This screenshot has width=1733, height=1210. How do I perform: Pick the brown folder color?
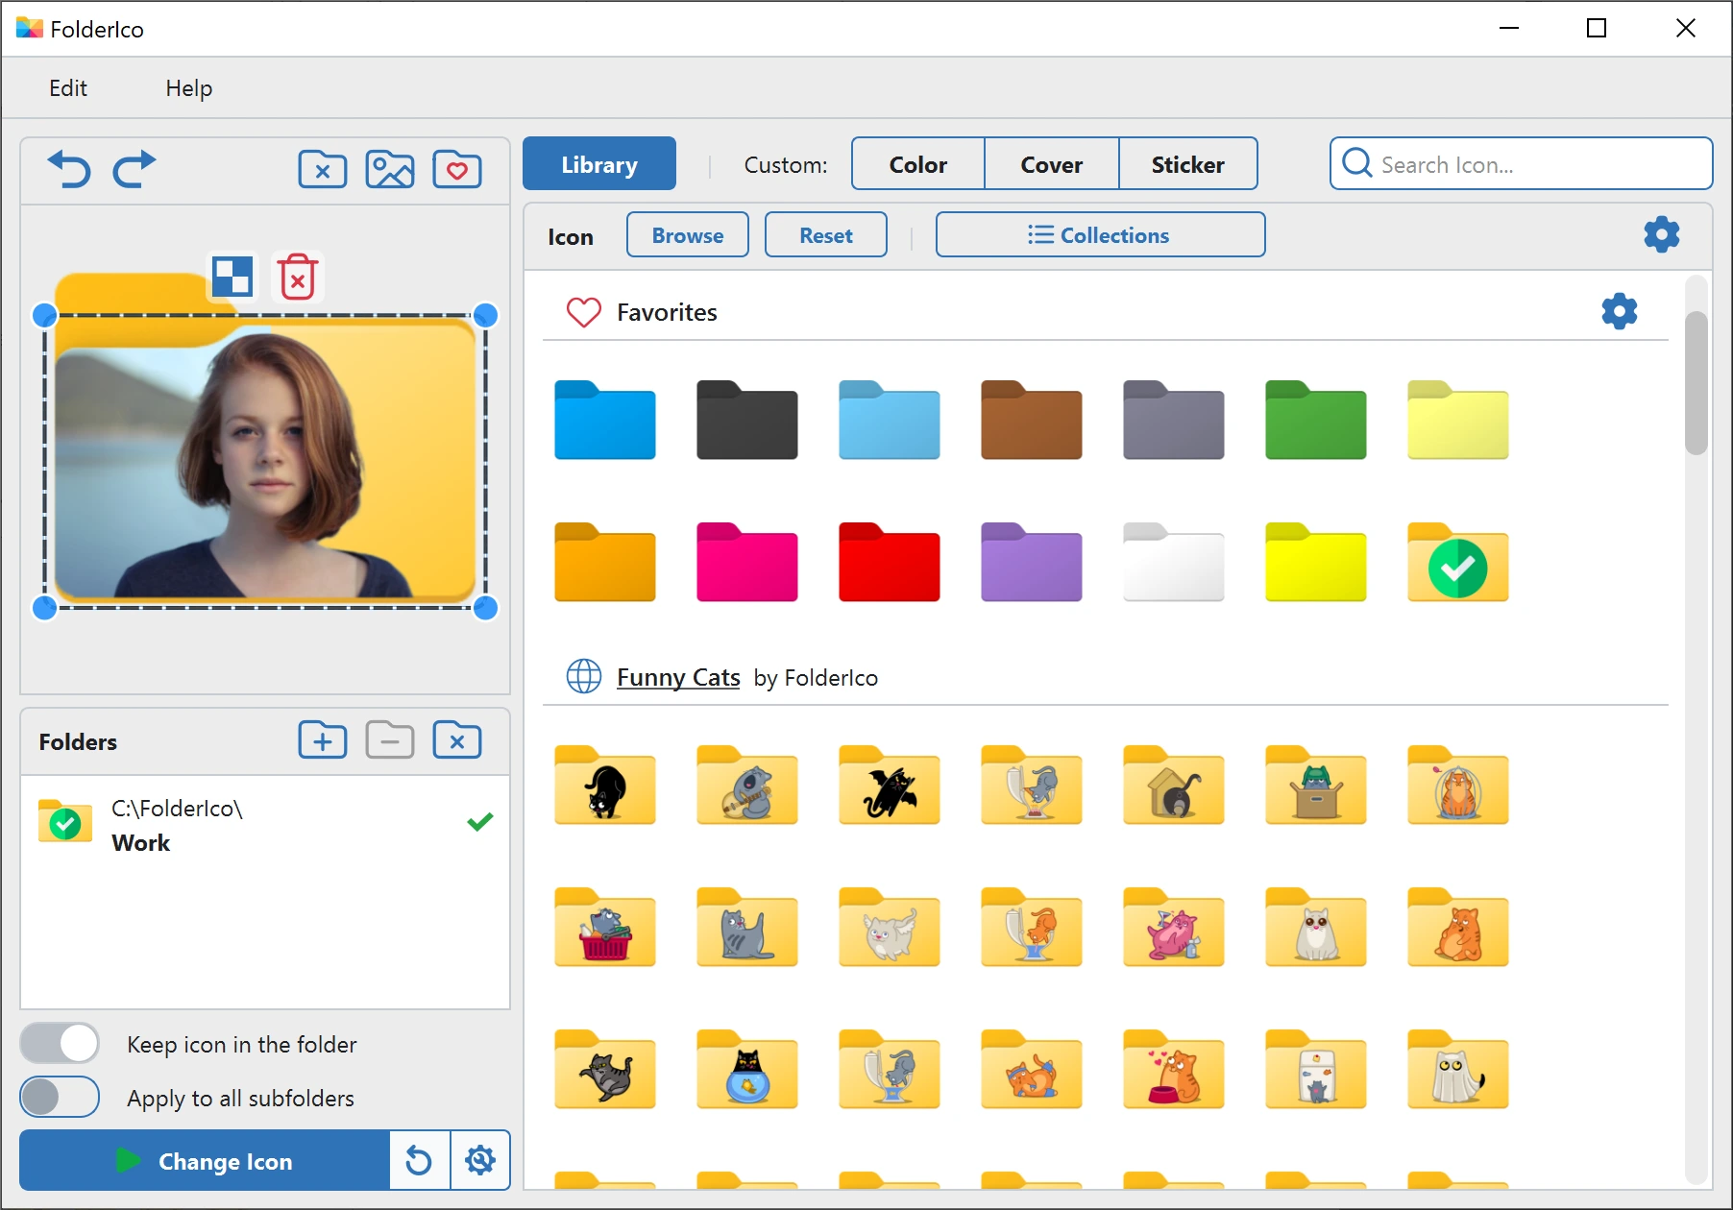pyautogui.click(x=1032, y=421)
